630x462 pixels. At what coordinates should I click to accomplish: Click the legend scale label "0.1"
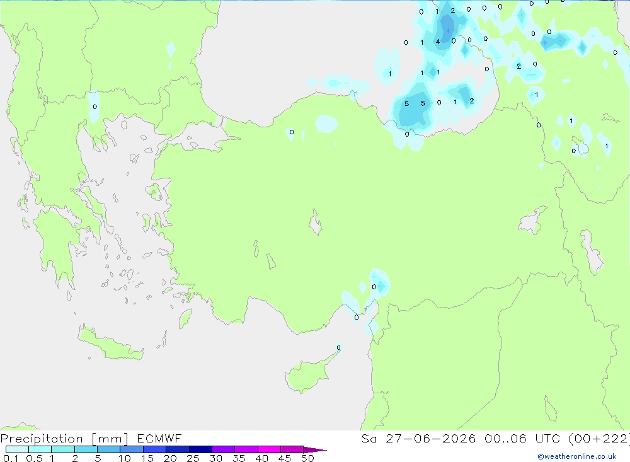(x=11, y=458)
